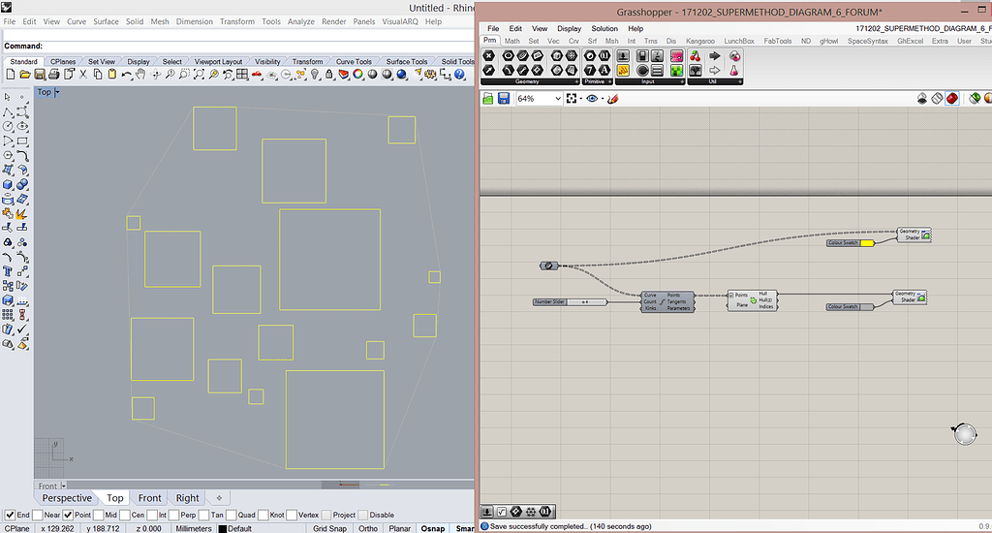Open the Default layer selector in status bar

(234, 528)
